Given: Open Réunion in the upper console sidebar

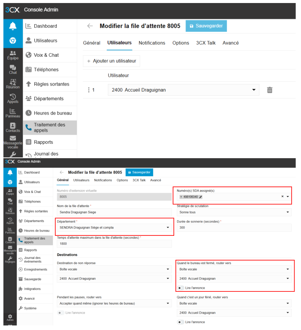Looking at the screenshot, I should coord(13,84).
